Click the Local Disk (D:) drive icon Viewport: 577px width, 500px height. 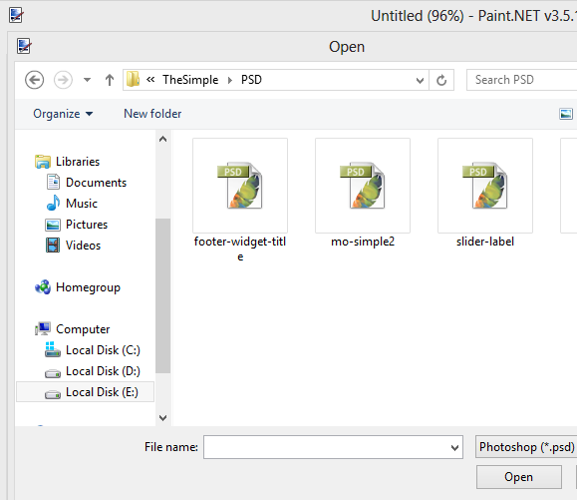53,373
